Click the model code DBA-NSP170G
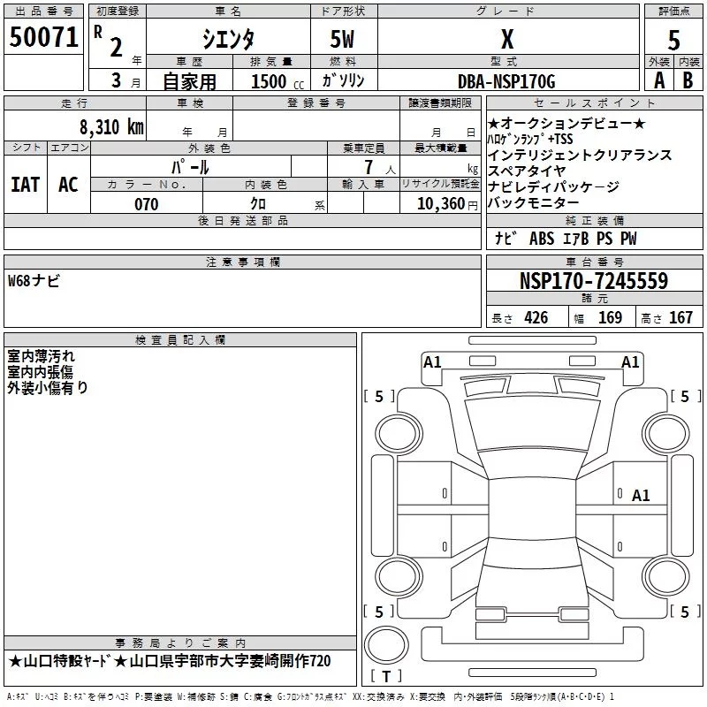 506,81
